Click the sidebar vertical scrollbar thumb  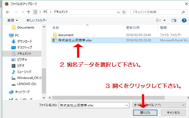click(44, 81)
